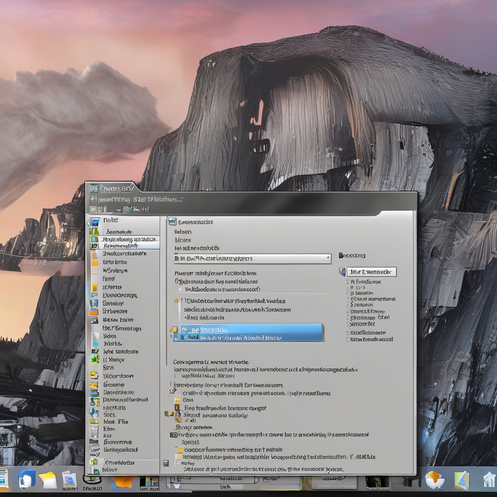Click the blue book icon next to the white button
Viewport: 497px width, 497px height.
coord(342,272)
